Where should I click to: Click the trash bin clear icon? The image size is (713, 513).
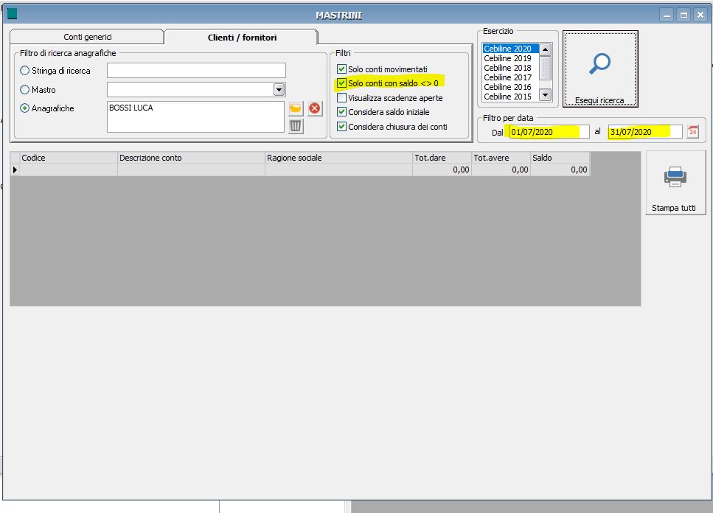click(x=296, y=126)
